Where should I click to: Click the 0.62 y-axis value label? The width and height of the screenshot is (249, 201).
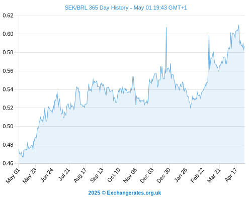[8, 16]
